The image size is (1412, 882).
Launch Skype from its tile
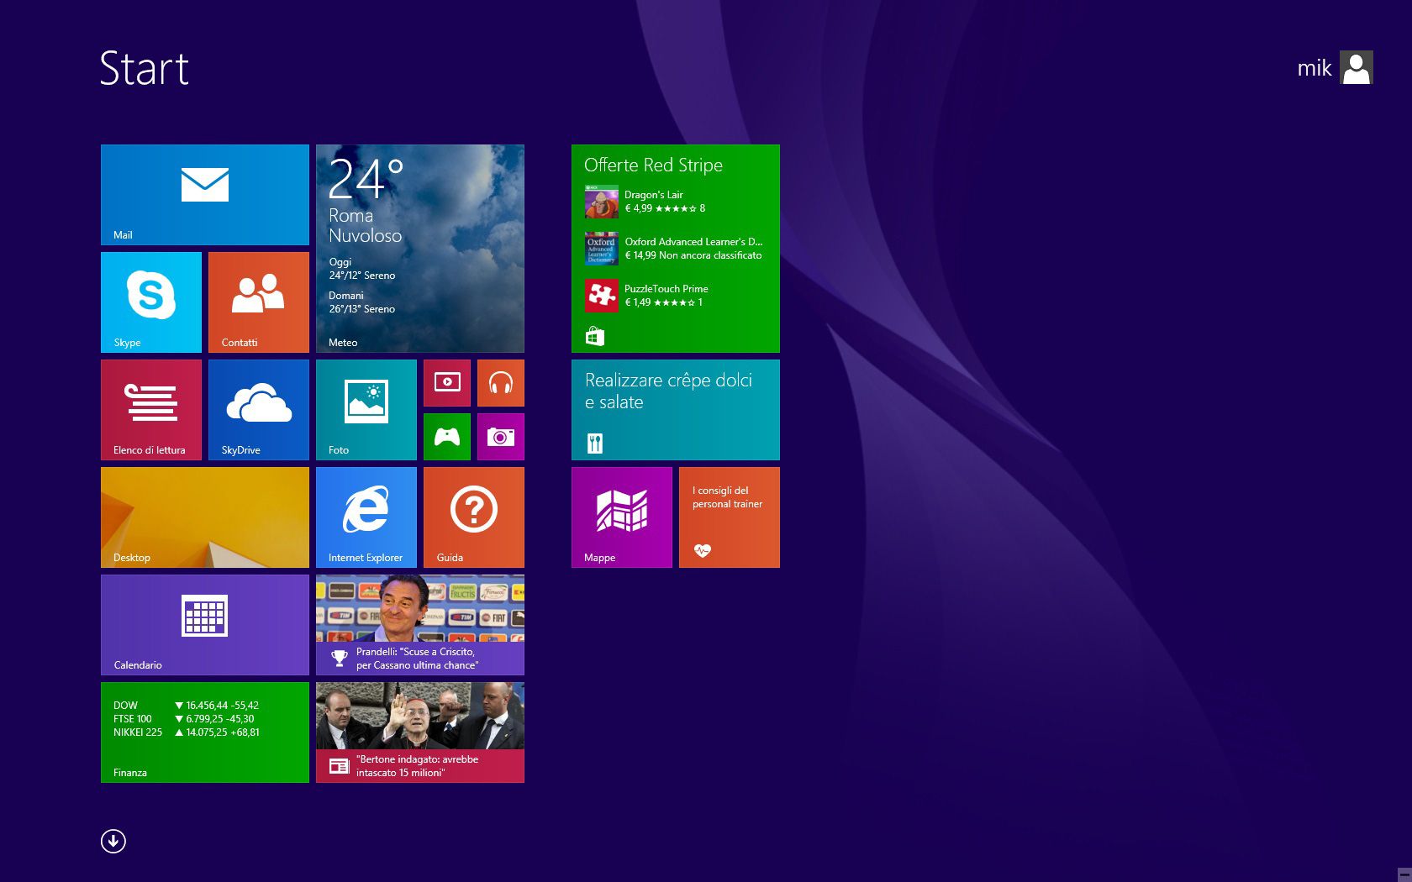click(x=151, y=302)
